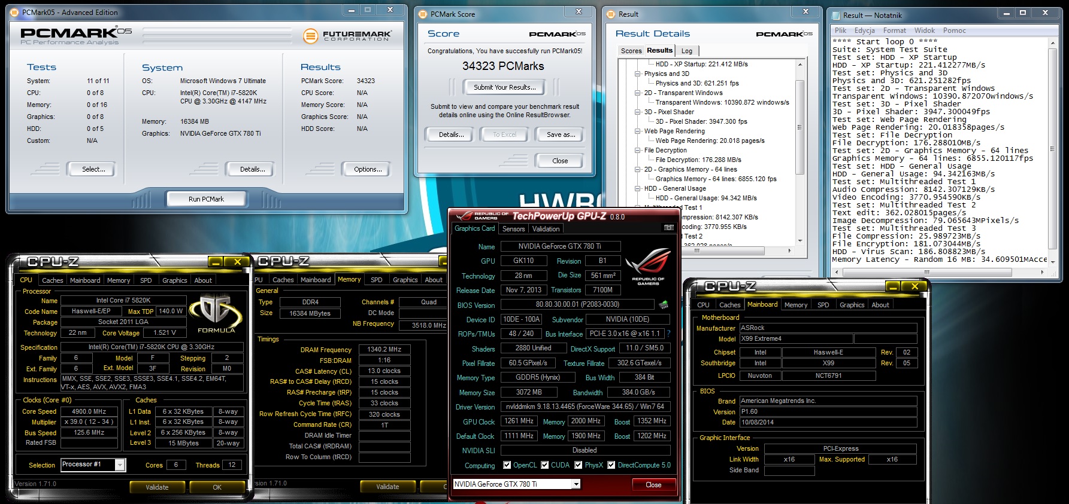Collapse the 3D - Pixel Shader node
1069x504 pixels.
click(638, 112)
